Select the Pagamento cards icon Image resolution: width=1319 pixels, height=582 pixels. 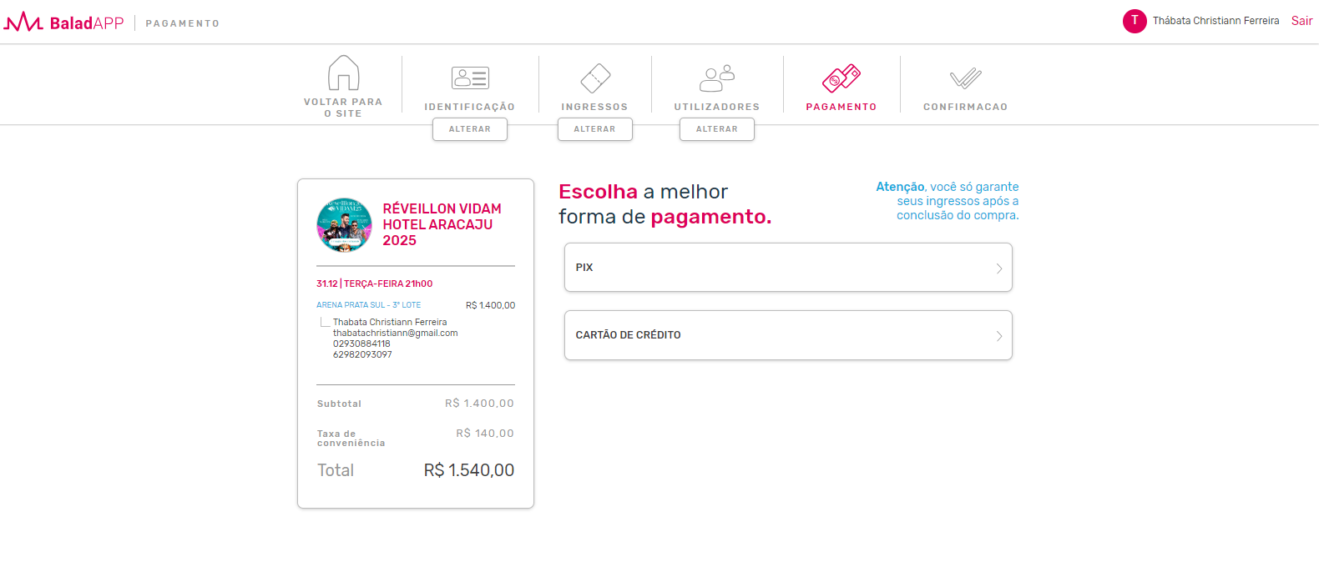[841, 78]
